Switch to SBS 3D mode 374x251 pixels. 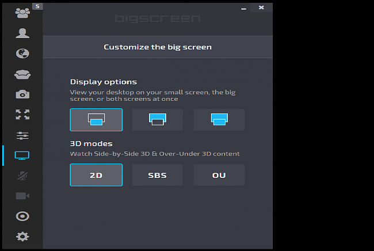pos(157,175)
